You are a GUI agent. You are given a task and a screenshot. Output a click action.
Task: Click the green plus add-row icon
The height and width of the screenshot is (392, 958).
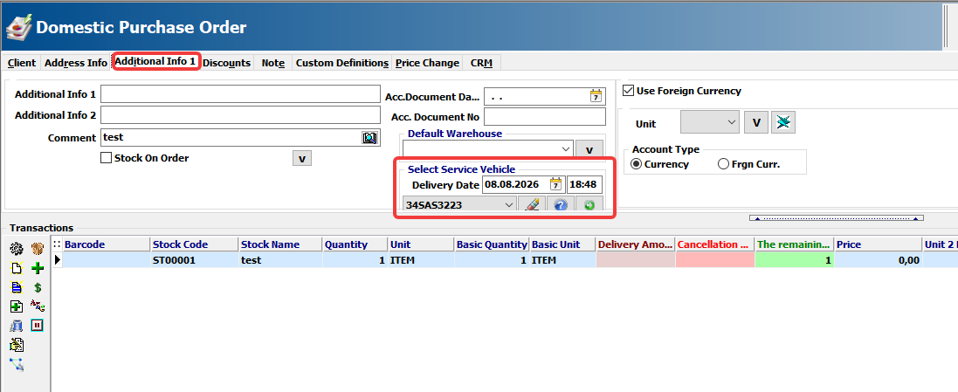(x=38, y=267)
